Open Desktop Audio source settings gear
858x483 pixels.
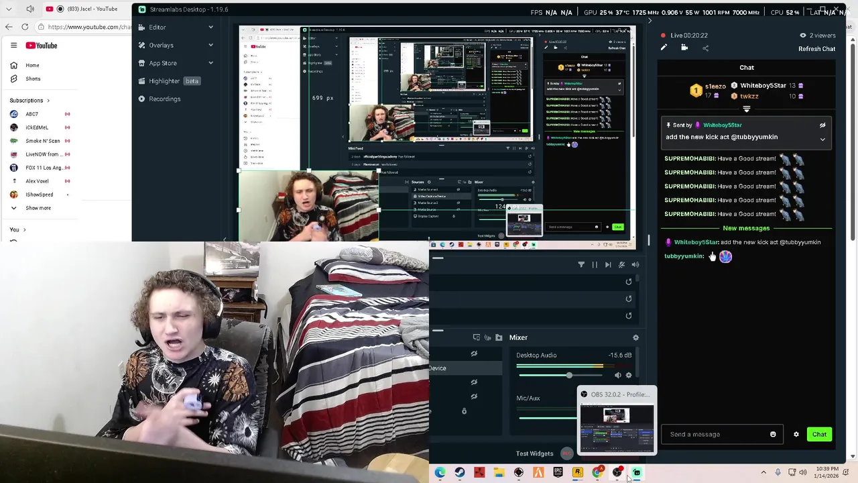pos(629,376)
